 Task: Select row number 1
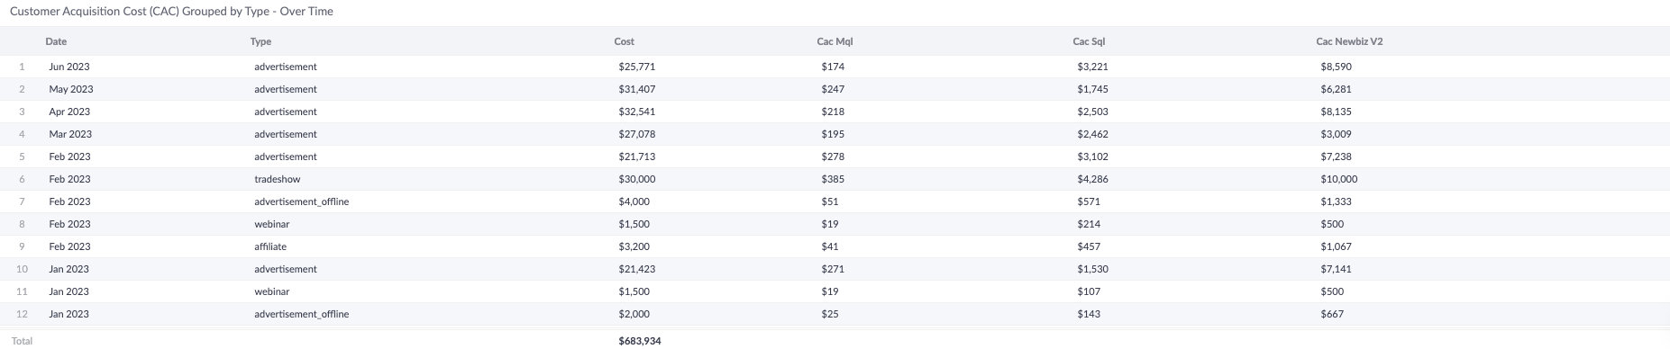coord(23,67)
